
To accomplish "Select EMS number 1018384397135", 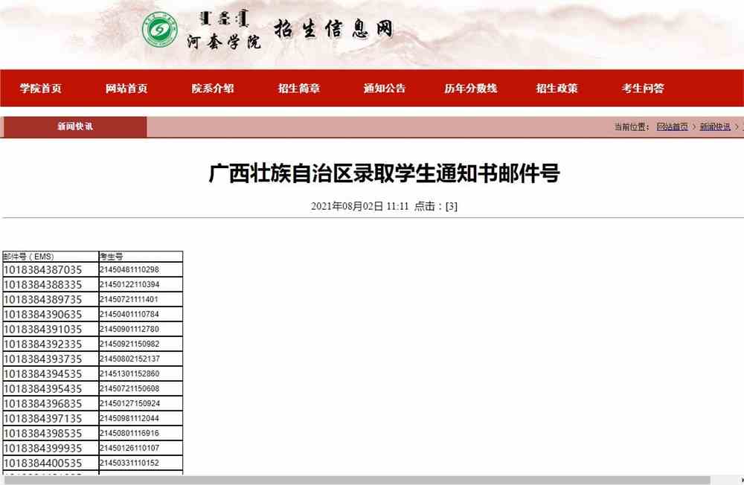I will point(42,419).
